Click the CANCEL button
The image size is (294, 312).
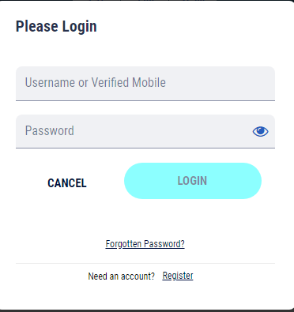pos(67,183)
